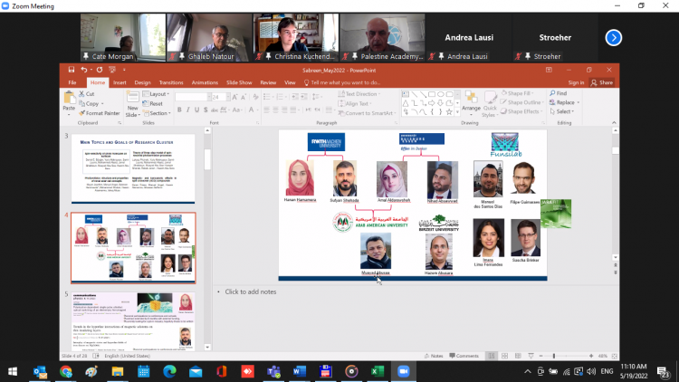Click the Paste clipboard icon
The image size is (679, 382).
coord(69,98)
